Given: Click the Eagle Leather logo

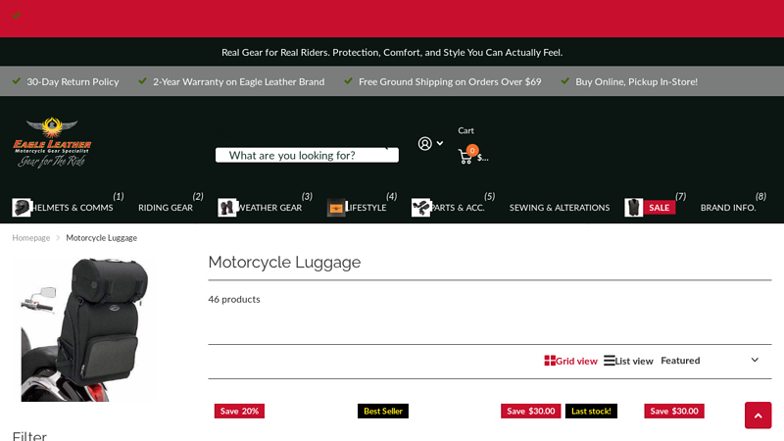Looking at the screenshot, I should click(52, 142).
